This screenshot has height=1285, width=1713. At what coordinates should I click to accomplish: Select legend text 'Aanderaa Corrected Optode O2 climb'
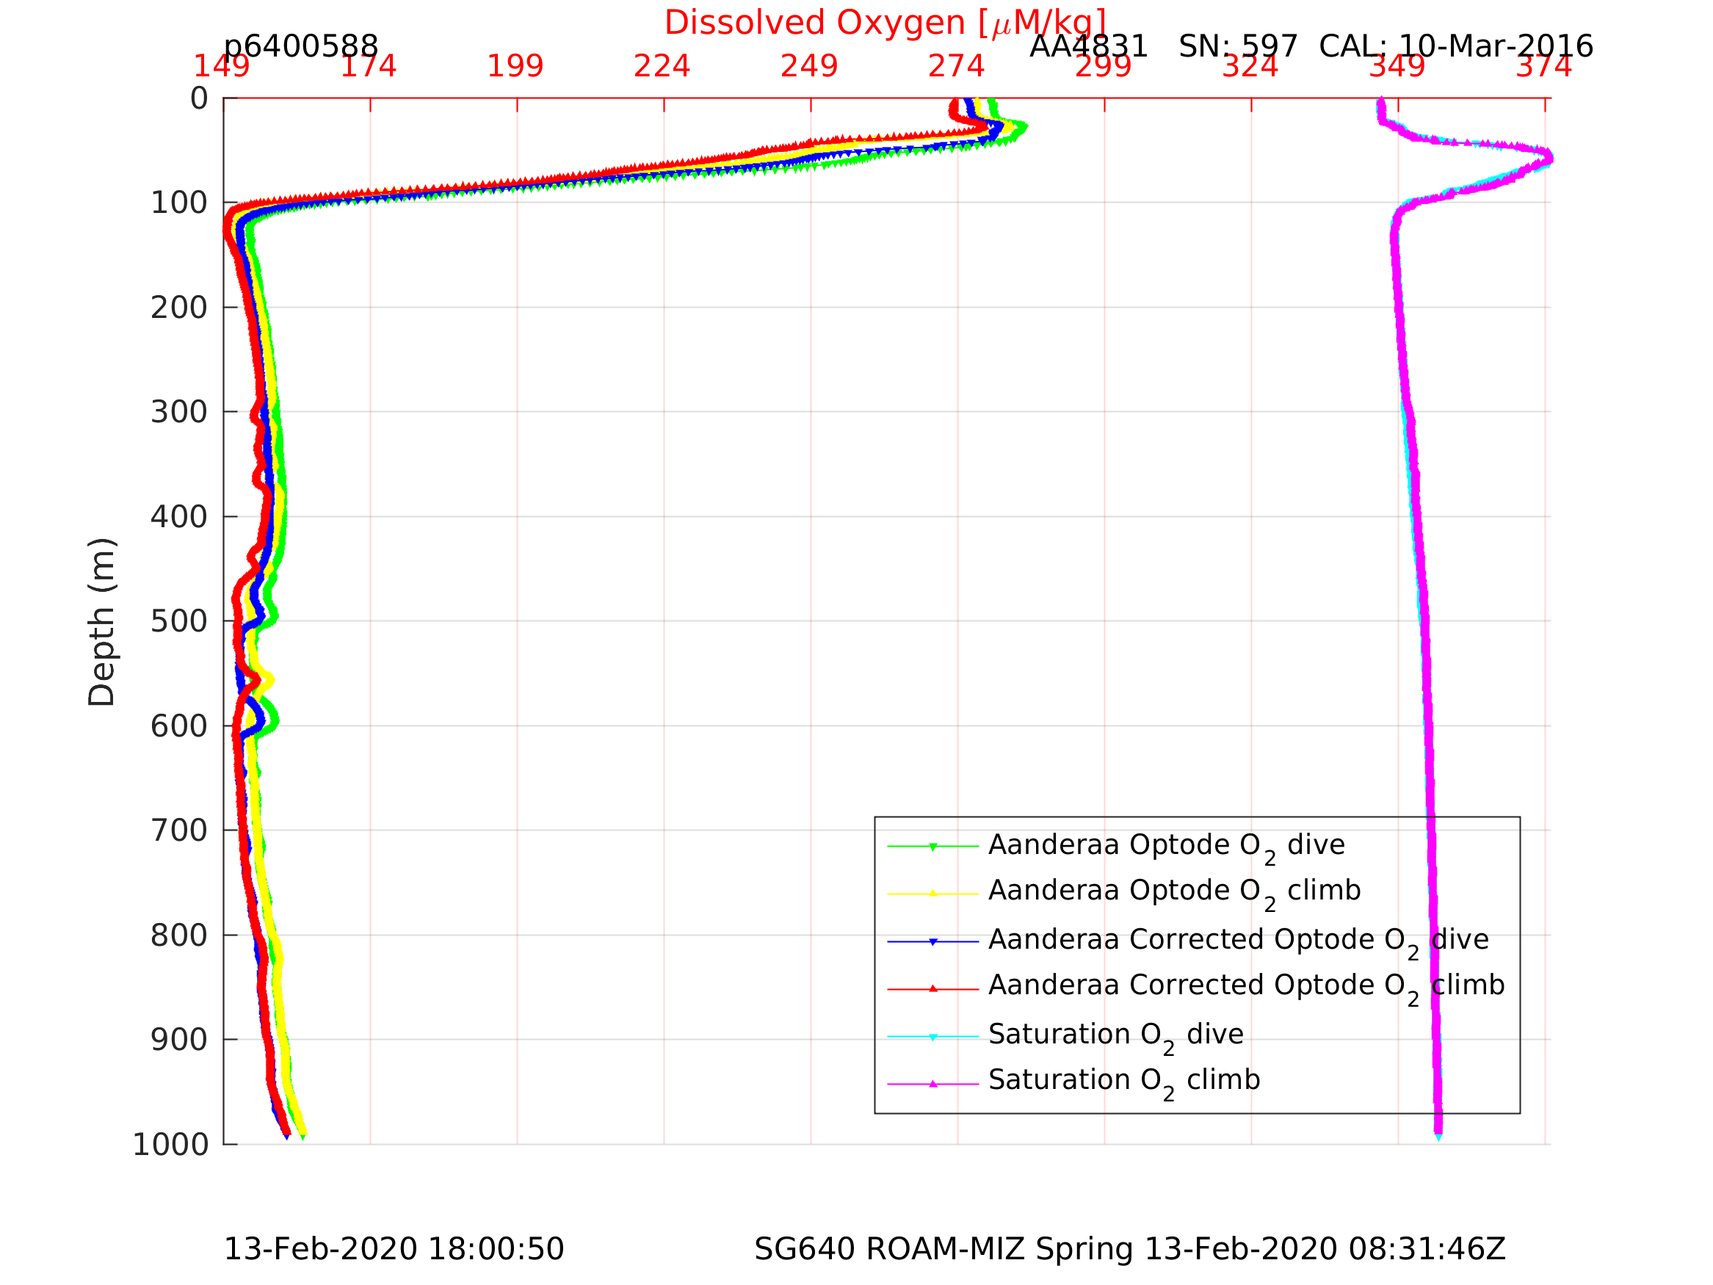[1247, 989]
